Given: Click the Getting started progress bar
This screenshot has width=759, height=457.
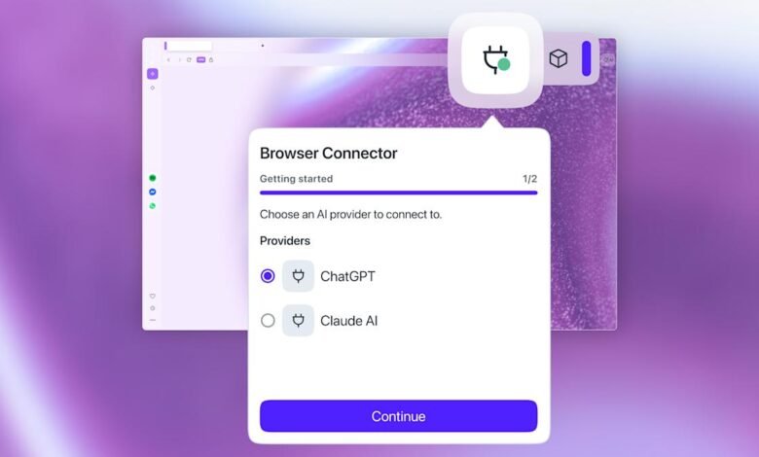Looking at the screenshot, I should (398, 193).
